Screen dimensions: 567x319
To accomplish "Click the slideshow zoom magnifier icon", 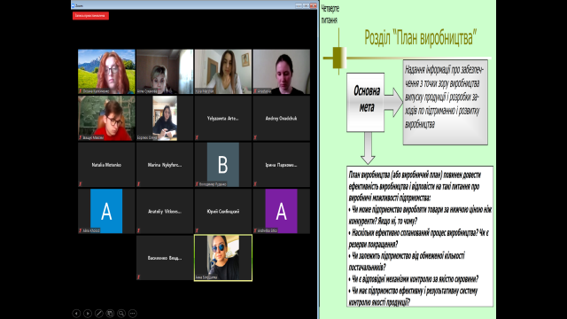I will click(121, 313).
